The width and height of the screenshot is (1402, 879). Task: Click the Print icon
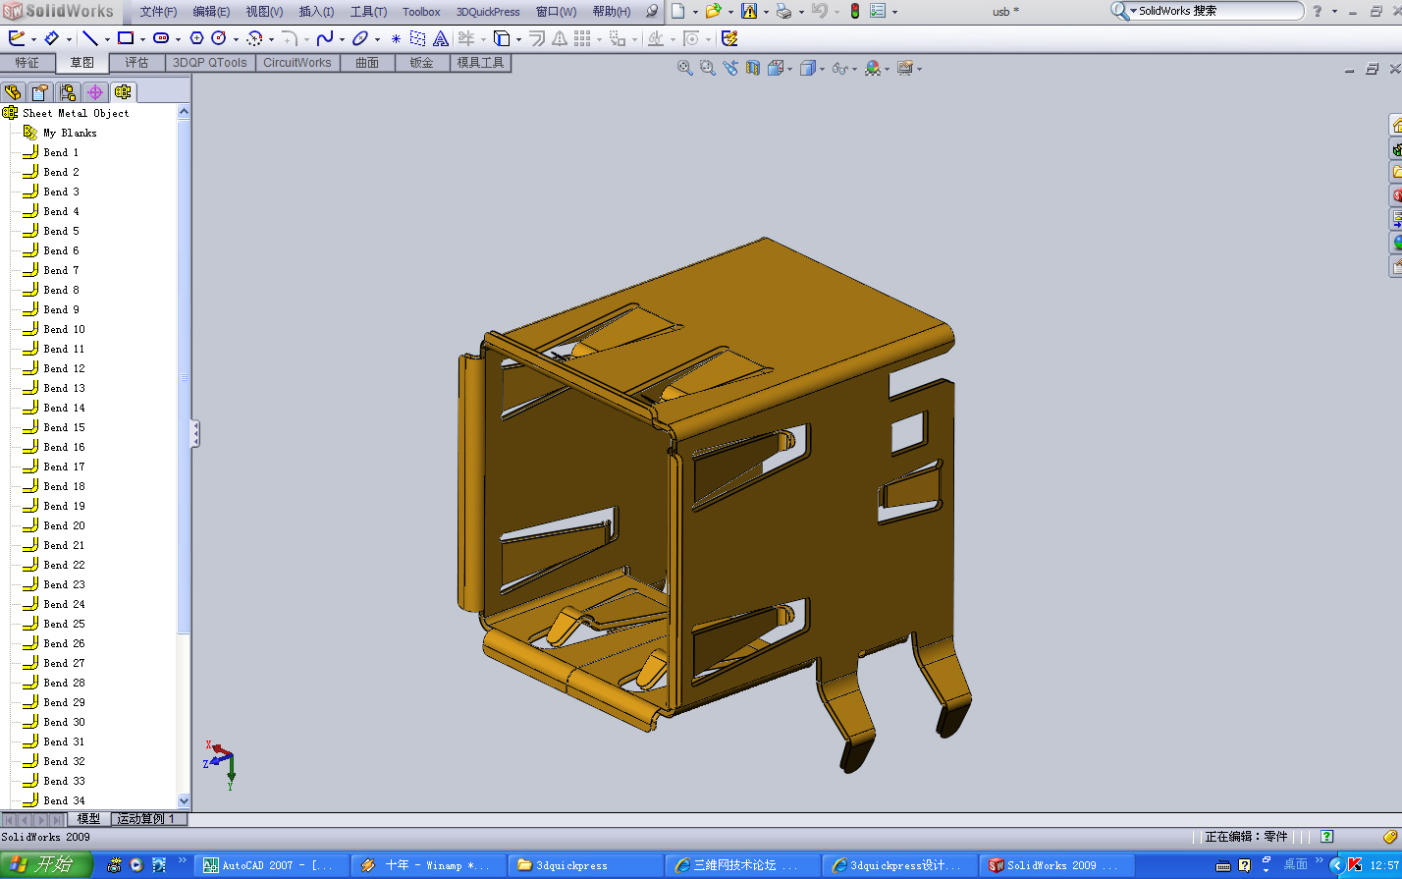click(x=783, y=11)
